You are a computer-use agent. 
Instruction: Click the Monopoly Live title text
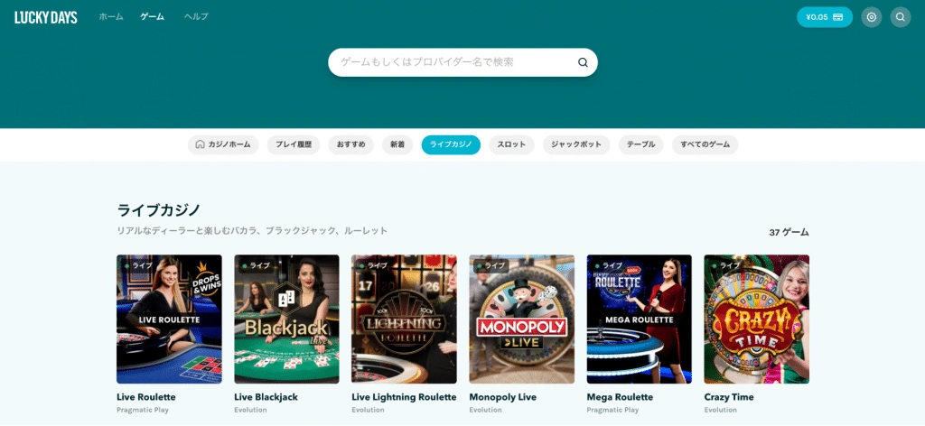[502, 397]
